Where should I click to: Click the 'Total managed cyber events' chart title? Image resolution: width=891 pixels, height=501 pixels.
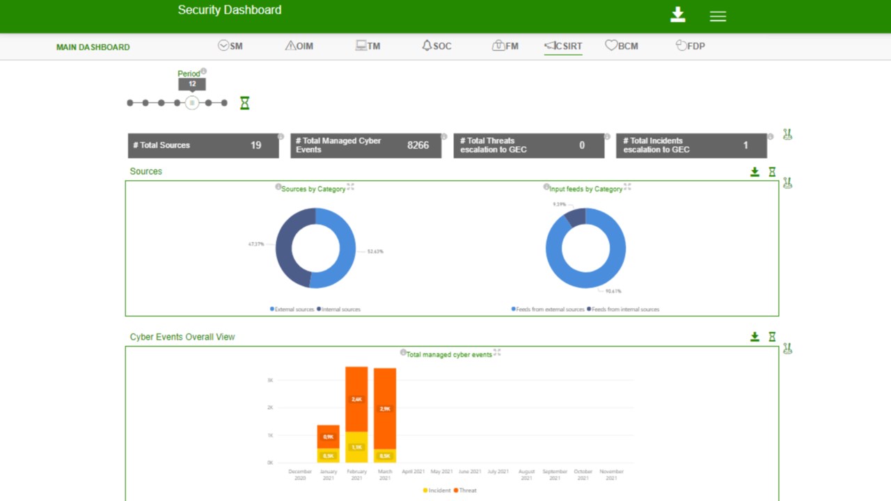click(449, 355)
